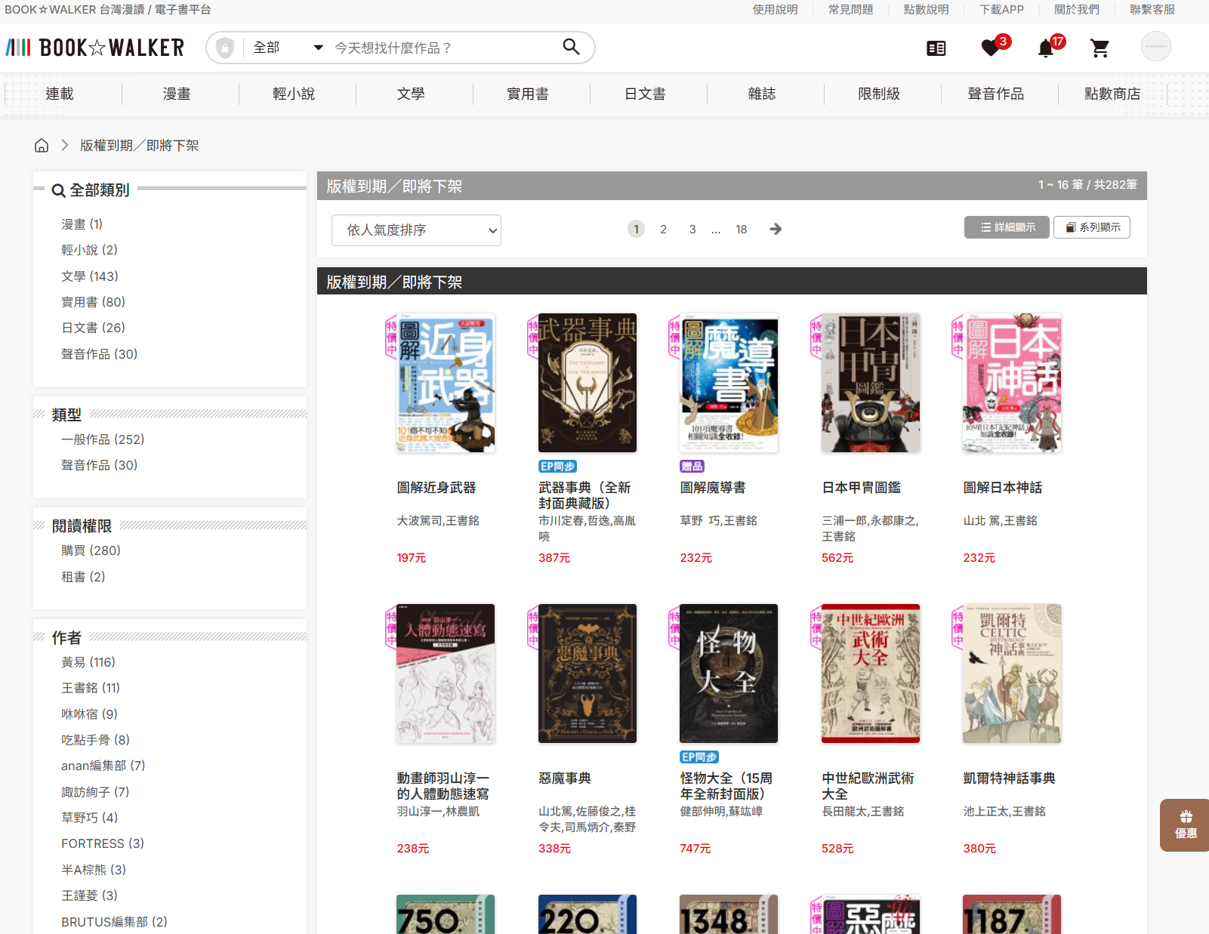Switch to 系列顯示 view

pos(1092,227)
